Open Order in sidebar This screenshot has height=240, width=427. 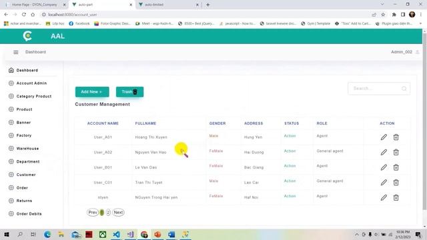(x=22, y=188)
